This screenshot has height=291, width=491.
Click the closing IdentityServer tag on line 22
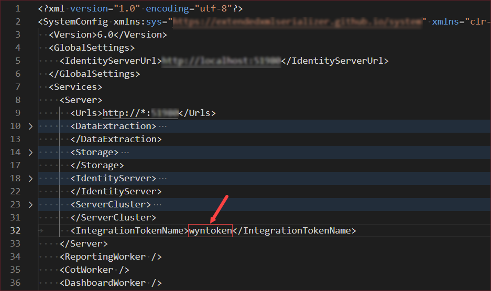point(116,192)
